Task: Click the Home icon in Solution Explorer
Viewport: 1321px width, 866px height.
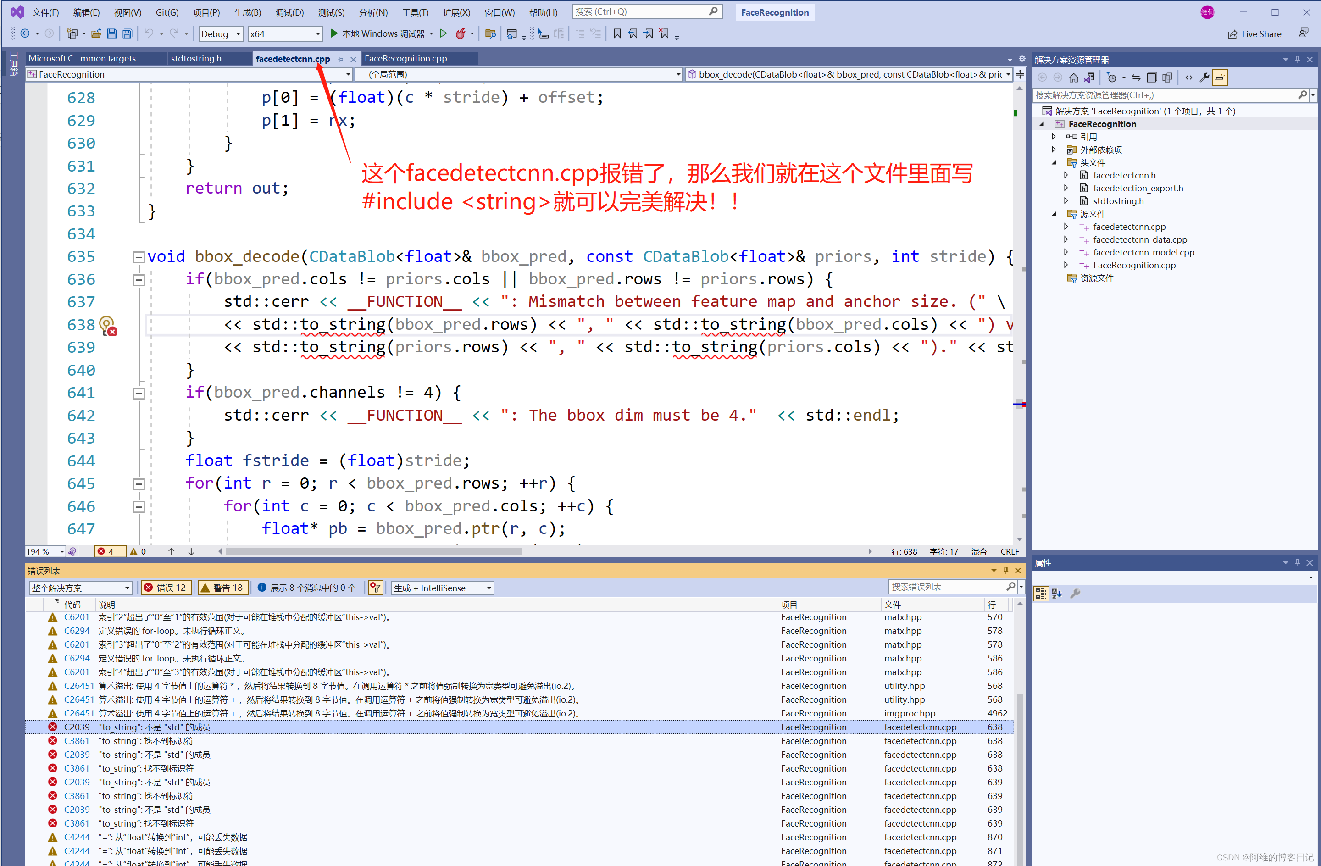Action: click(x=1073, y=78)
